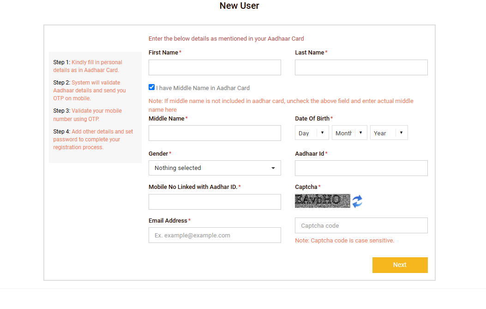Focus the Captcha code field

tap(361, 225)
